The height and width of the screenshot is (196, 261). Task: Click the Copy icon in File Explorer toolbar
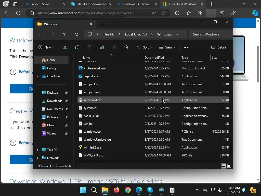pyautogui.click(x=77, y=47)
